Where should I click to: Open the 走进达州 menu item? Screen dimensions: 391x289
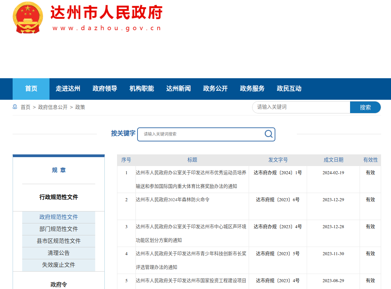(x=68, y=89)
